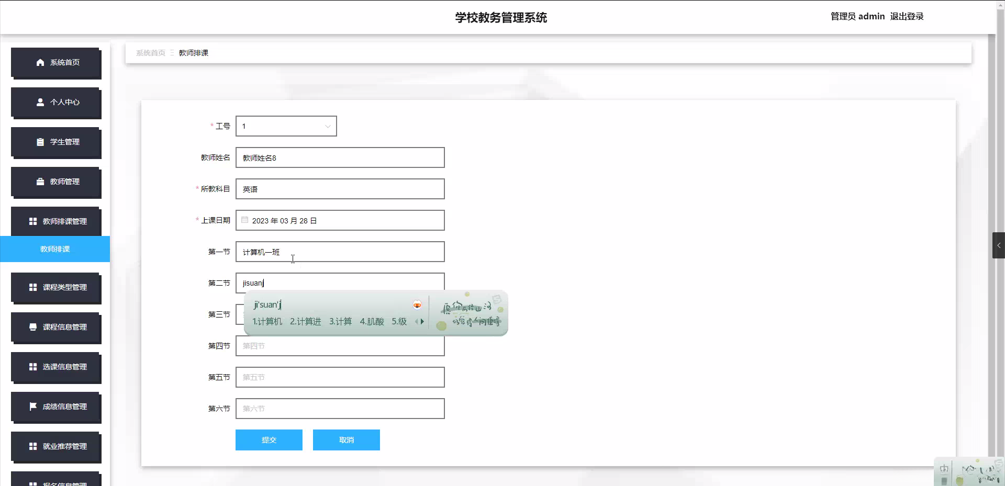Click the 第一节 input field

(x=340, y=252)
